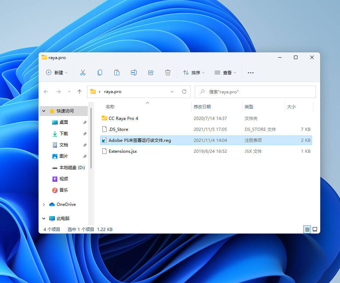This screenshot has width=340, height=283.
Task: Click the Delete trash can icon
Action: [x=168, y=73]
